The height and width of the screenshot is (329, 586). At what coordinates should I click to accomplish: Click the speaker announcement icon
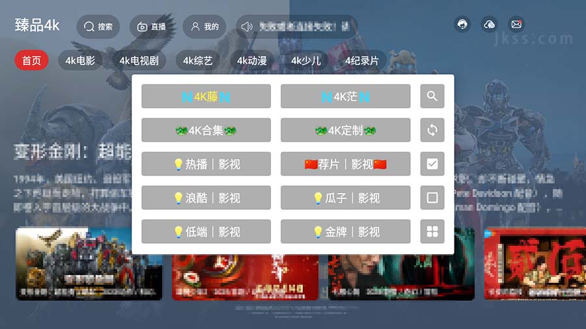(x=247, y=27)
